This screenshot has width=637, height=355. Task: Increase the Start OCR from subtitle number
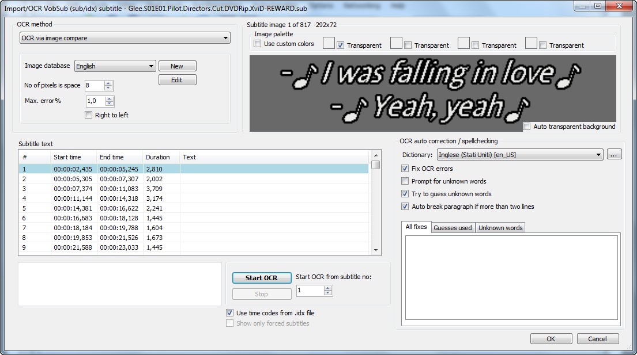click(x=328, y=288)
